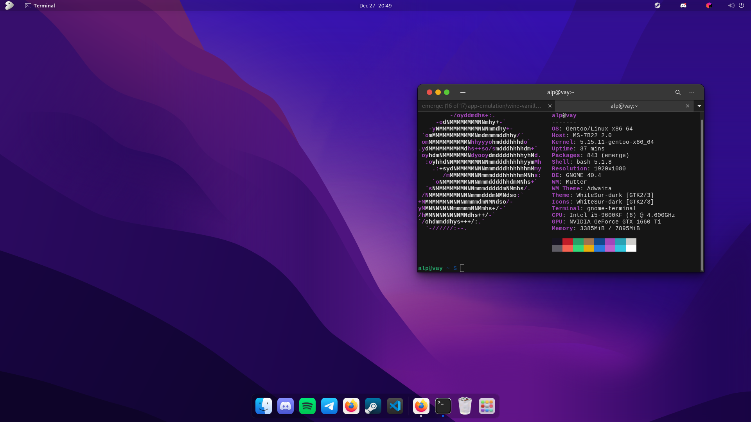Launch Steam from the dock
The image size is (751, 422).
[373, 406]
